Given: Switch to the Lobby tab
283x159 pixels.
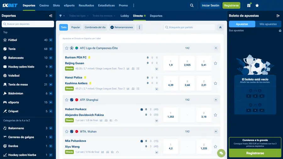Looking at the screenshot, I should [125, 16].
